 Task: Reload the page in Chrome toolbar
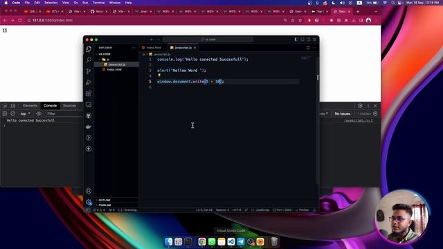[20, 20]
